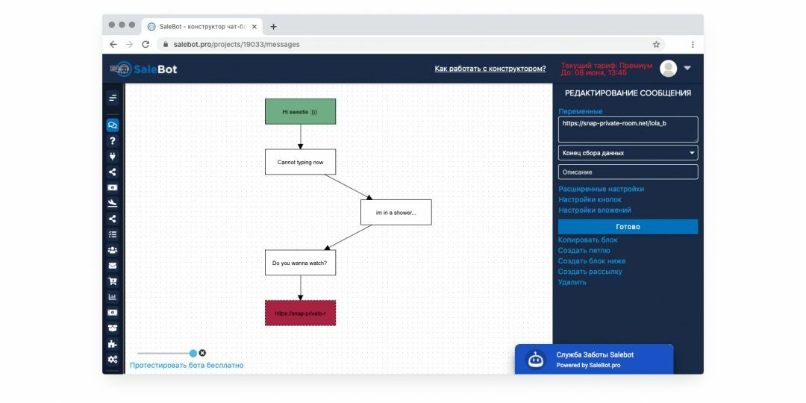This screenshot has width=806, height=403.
Task: Select the SaleBot конструктор browser tab
Action: 202,27
